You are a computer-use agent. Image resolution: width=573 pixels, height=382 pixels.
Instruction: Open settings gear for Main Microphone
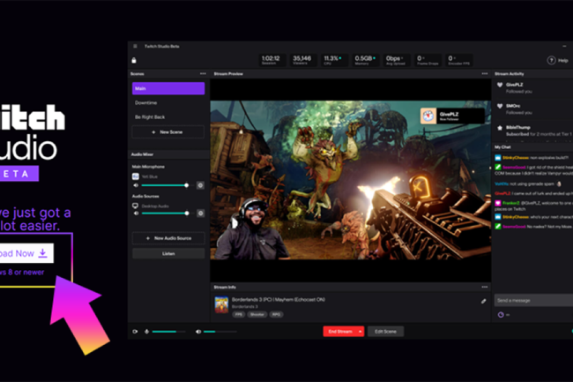pyautogui.click(x=200, y=185)
